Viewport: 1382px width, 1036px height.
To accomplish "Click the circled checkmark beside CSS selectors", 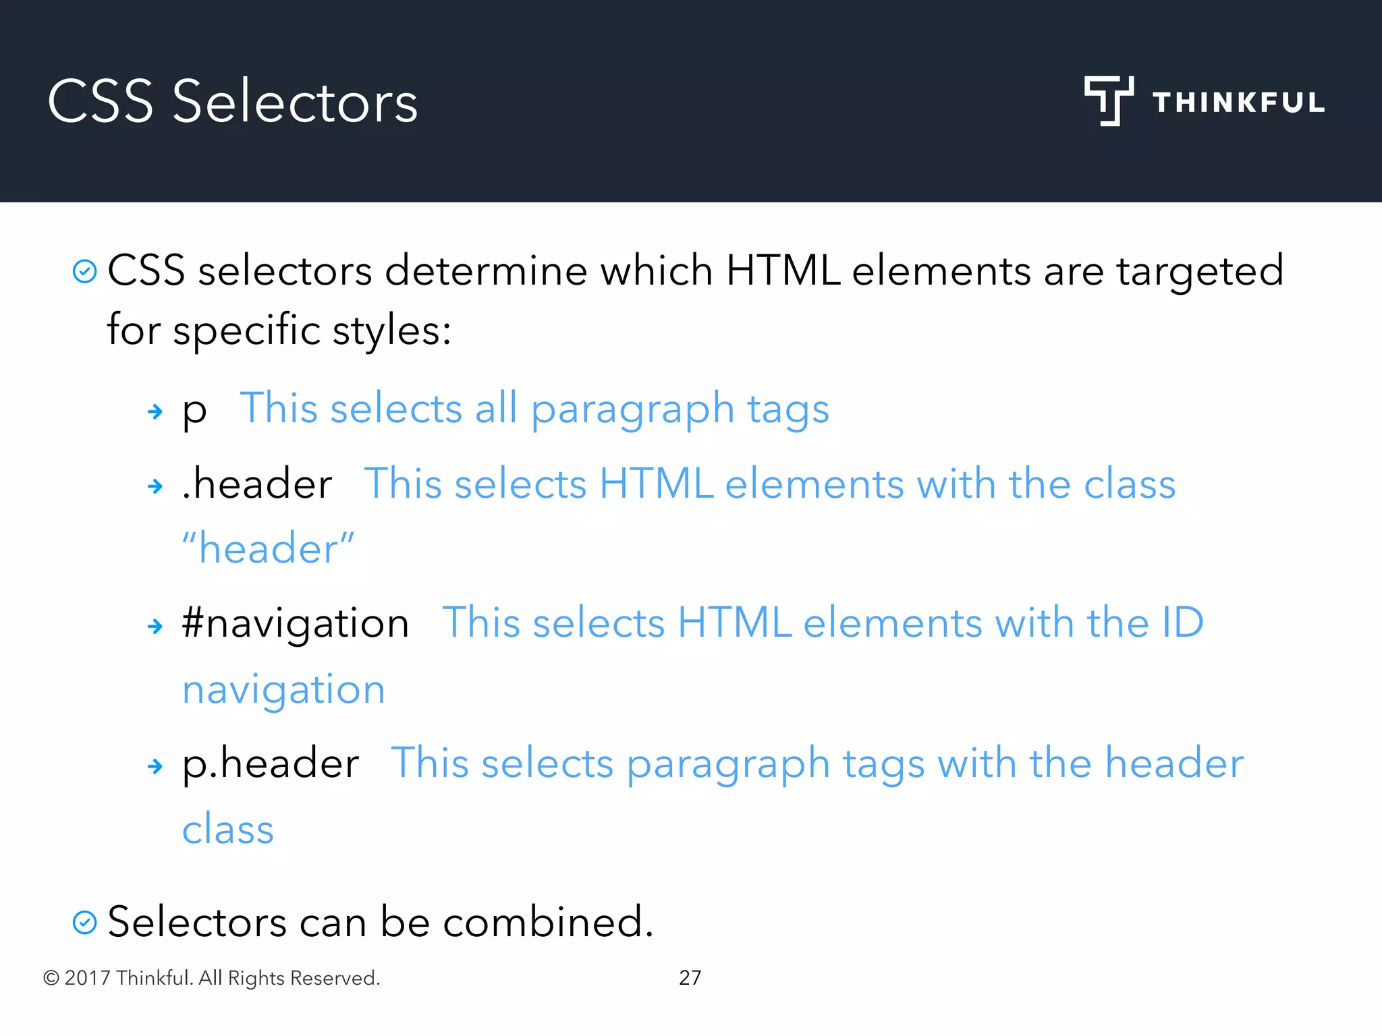I will (x=85, y=271).
